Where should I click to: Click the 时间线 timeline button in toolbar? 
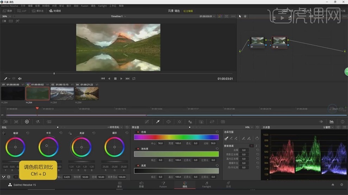tap(55, 11)
